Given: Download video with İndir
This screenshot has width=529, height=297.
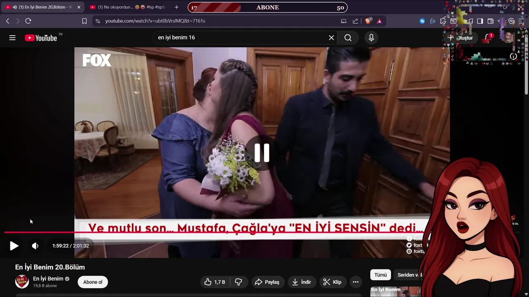Looking at the screenshot, I should coord(301,282).
